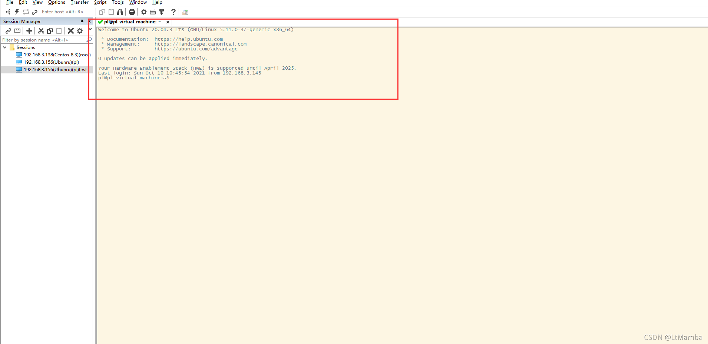Click the main toolbar Paste icon

[x=111, y=12]
